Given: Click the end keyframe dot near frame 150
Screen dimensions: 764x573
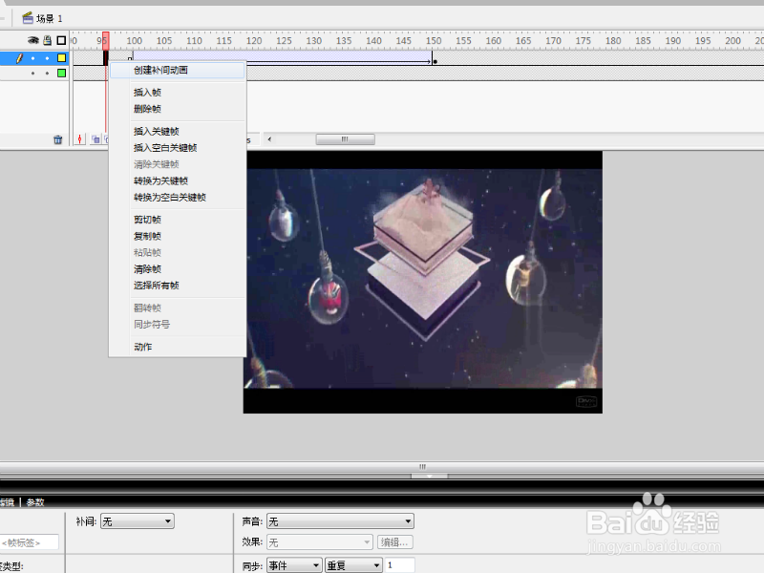Looking at the screenshot, I should point(435,62).
